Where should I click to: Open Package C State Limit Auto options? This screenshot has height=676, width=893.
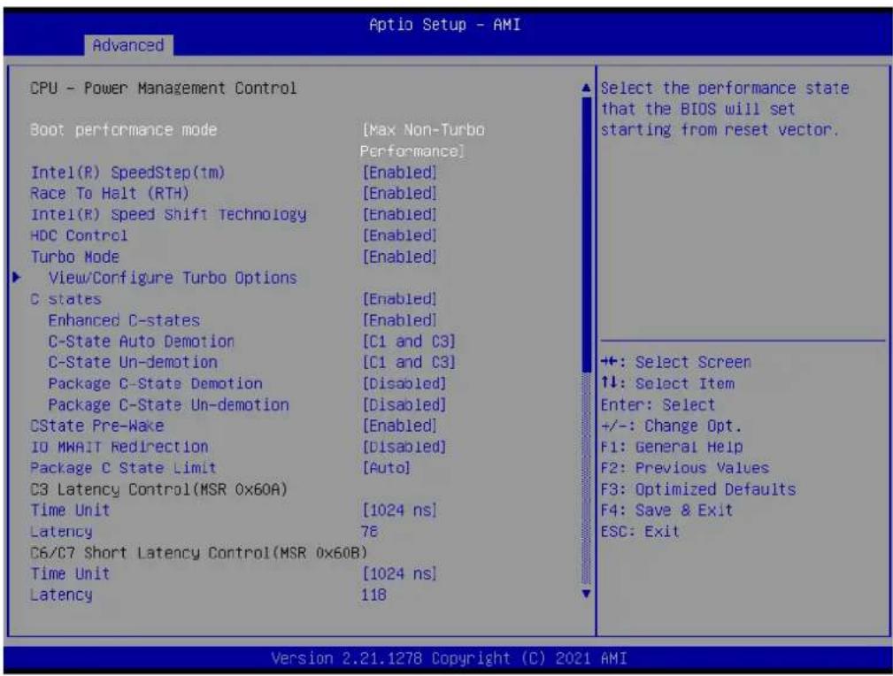click(386, 467)
